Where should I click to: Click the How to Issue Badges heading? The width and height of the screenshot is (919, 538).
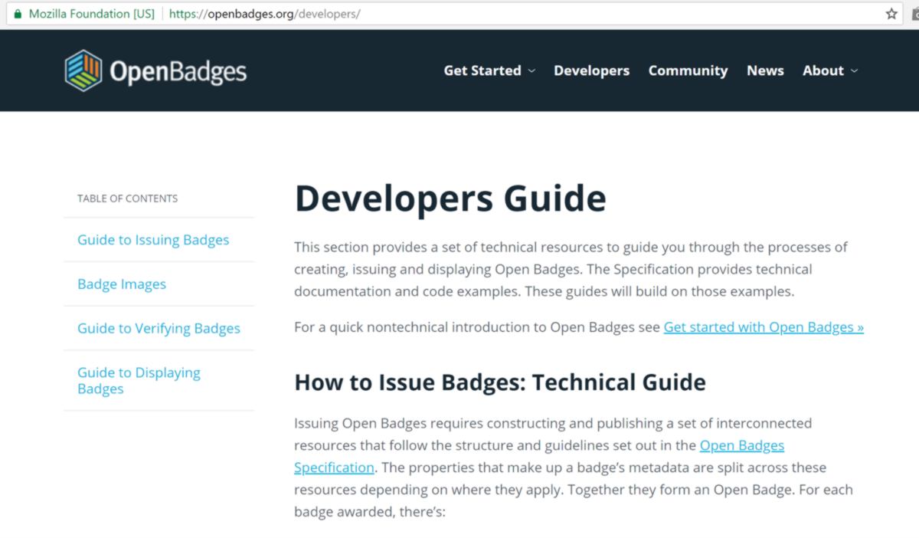click(x=500, y=382)
